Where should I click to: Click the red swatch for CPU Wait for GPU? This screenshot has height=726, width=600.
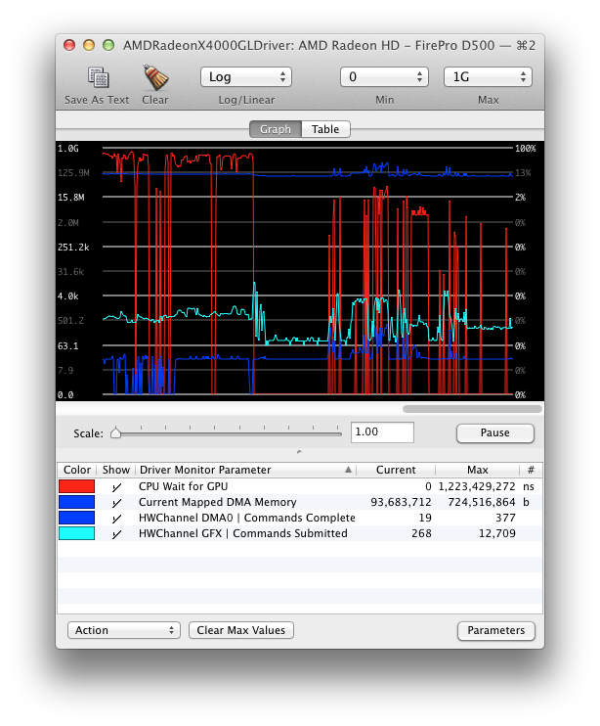[x=77, y=486]
